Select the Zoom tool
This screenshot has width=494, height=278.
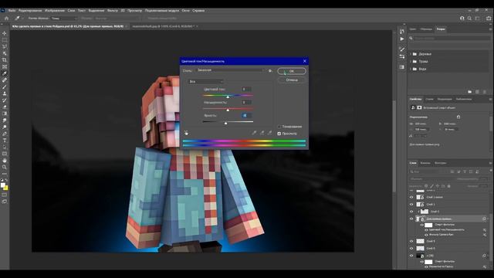pyautogui.click(x=5, y=167)
